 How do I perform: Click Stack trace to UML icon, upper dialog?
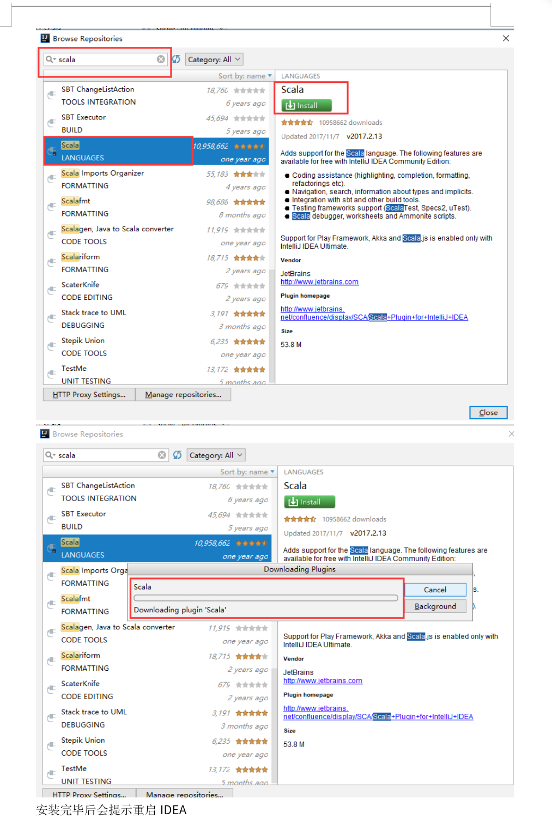pyautogui.click(x=52, y=318)
